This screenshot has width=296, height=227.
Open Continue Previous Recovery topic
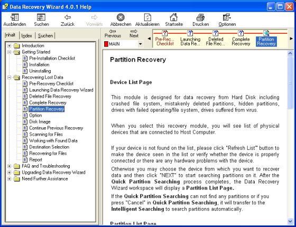pyautogui.click(x=56, y=128)
